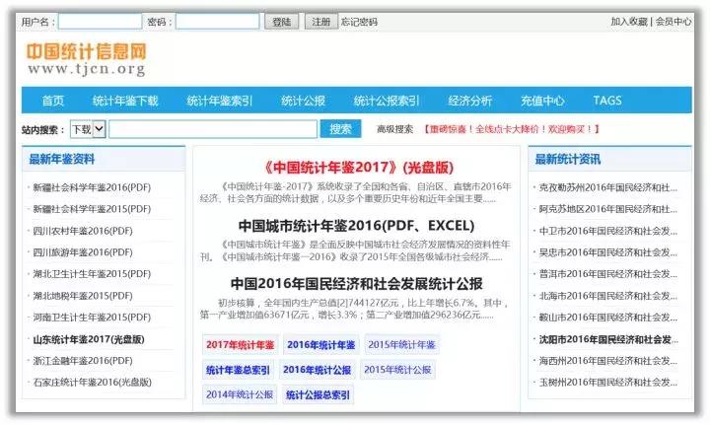The width and height of the screenshot is (710, 425).
Task: Focus the 密码 input field
Action: (x=217, y=22)
